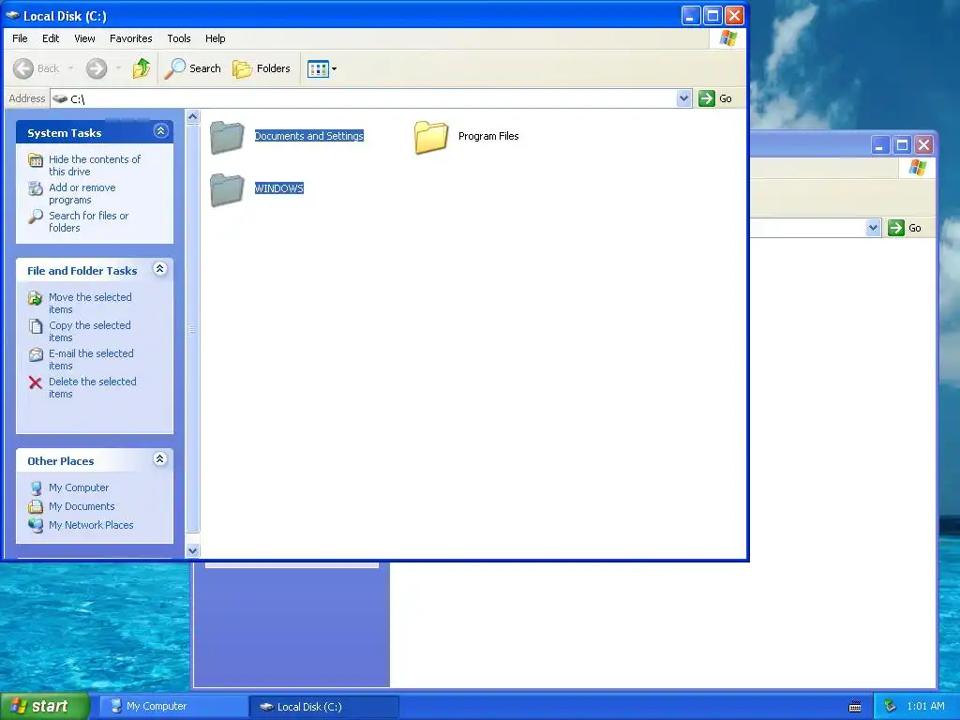Click the Hide contents drive icon
The width and height of the screenshot is (960, 720).
click(36, 160)
